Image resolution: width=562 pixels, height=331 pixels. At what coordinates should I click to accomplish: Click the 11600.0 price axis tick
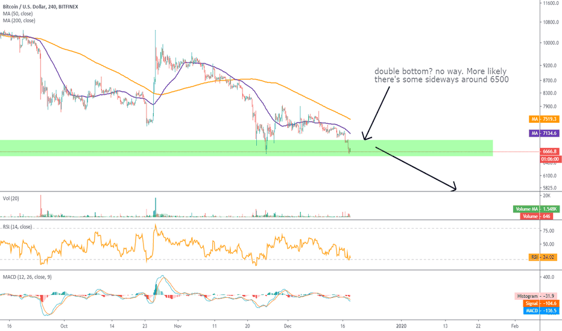tap(551, 3)
